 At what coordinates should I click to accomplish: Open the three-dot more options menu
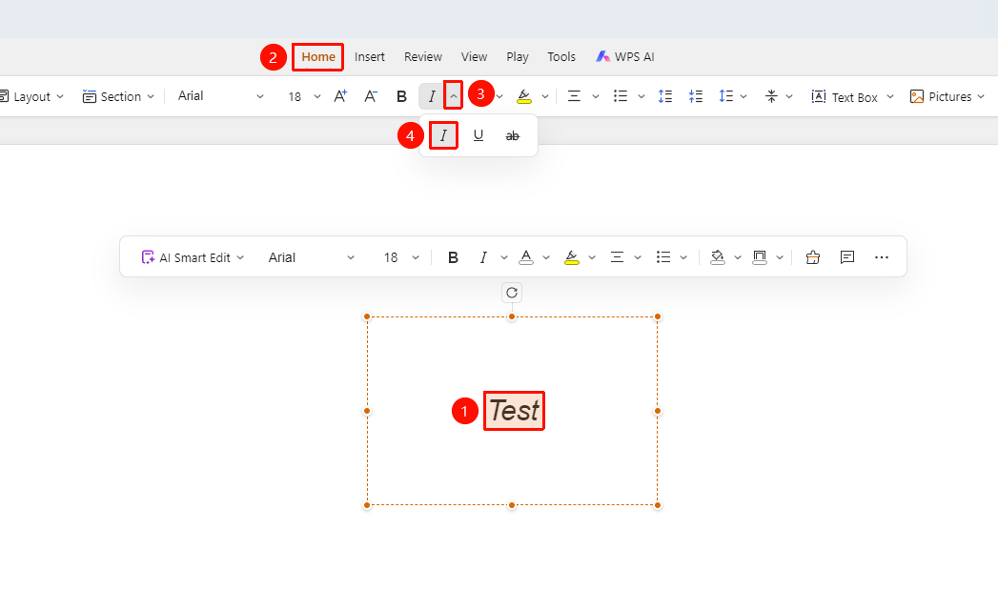point(882,257)
